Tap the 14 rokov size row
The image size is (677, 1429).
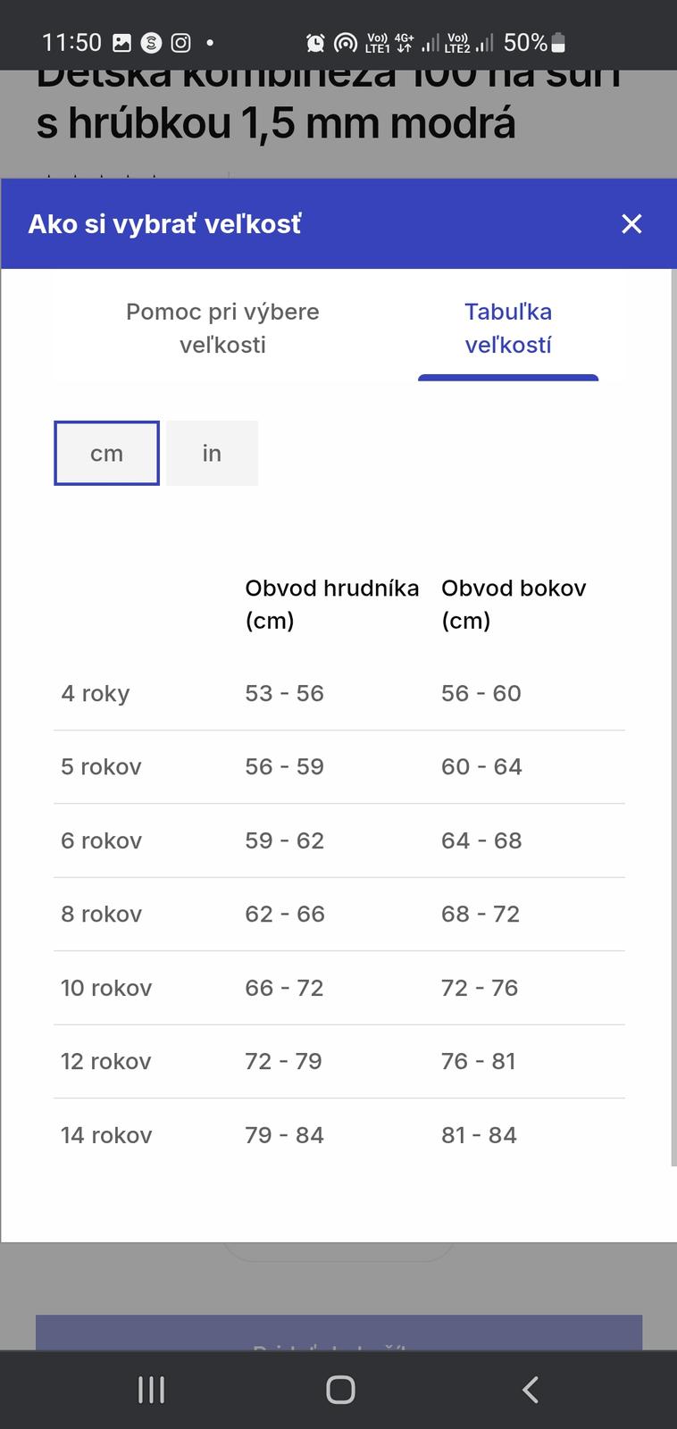click(x=338, y=1135)
